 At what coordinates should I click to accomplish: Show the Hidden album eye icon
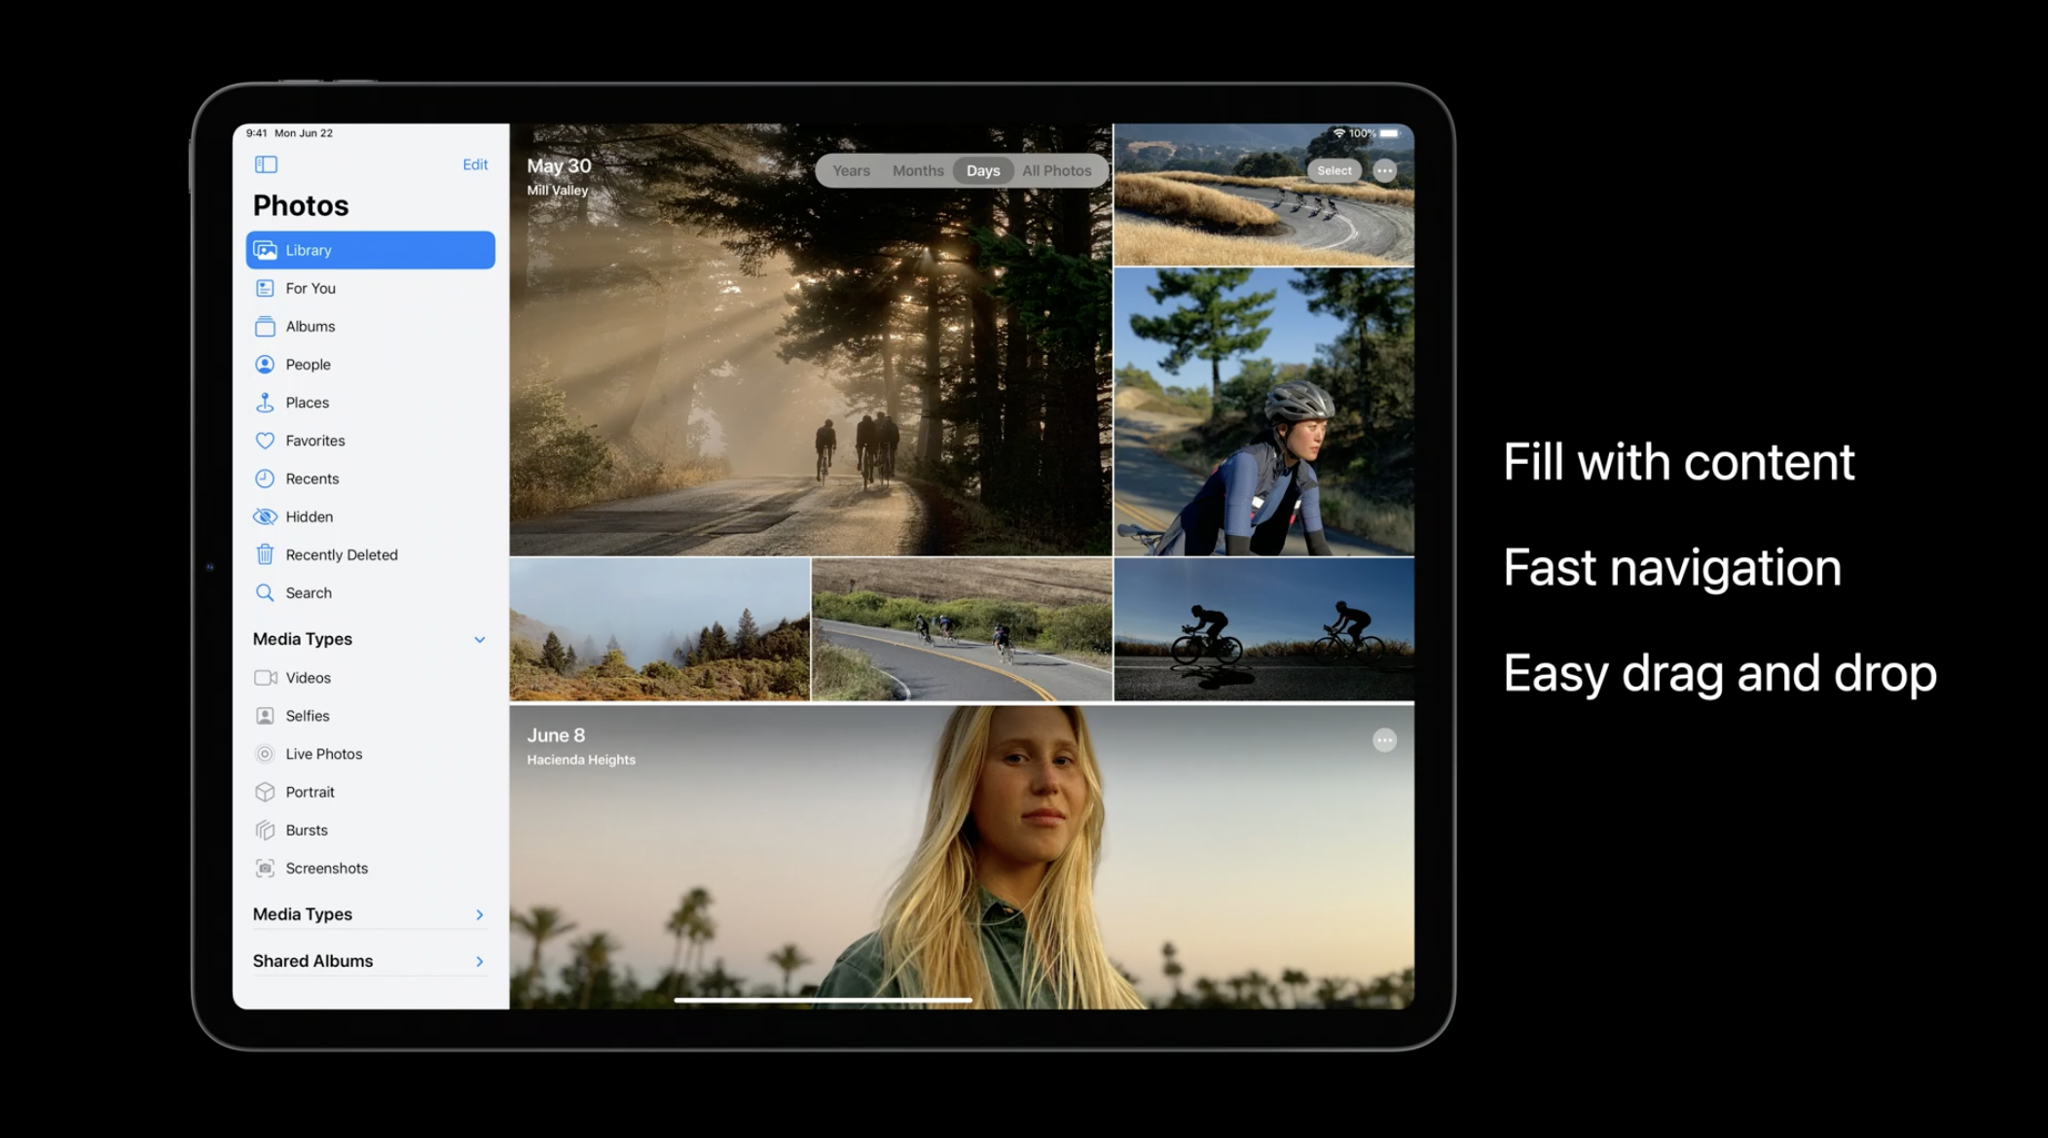pos(265,516)
